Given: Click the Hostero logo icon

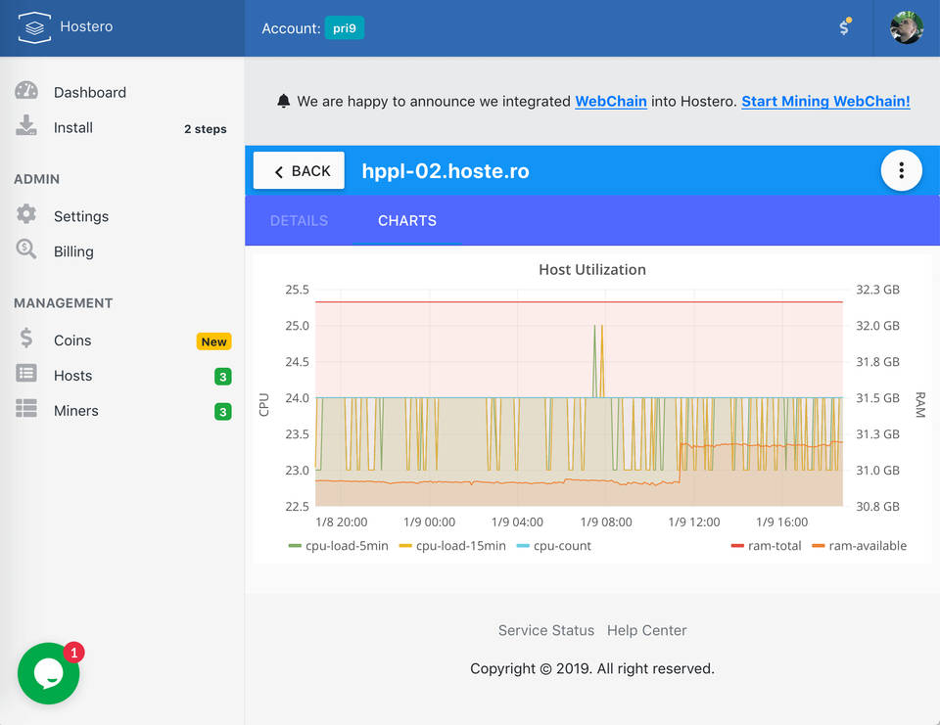Looking at the screenshot, I should pos(33,27).
